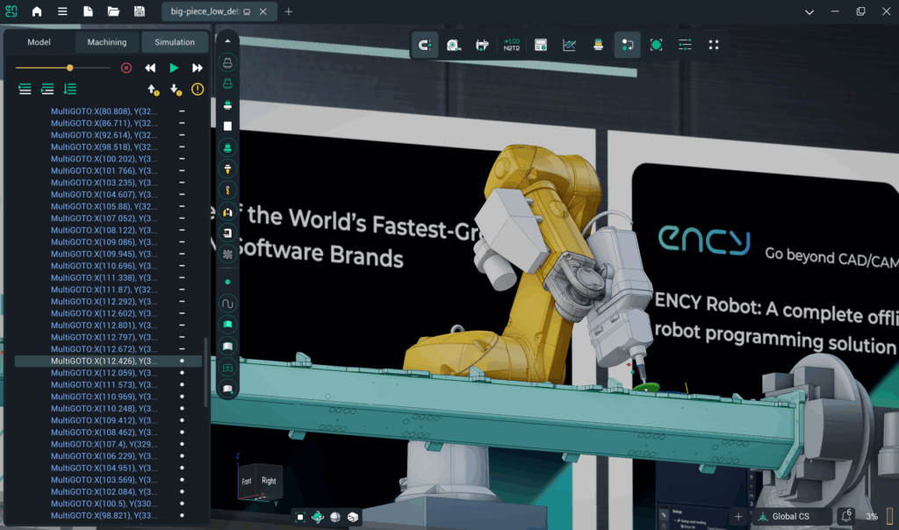Select the caliper measurement tool
The image size is (899, 530).
pos(482,45)
